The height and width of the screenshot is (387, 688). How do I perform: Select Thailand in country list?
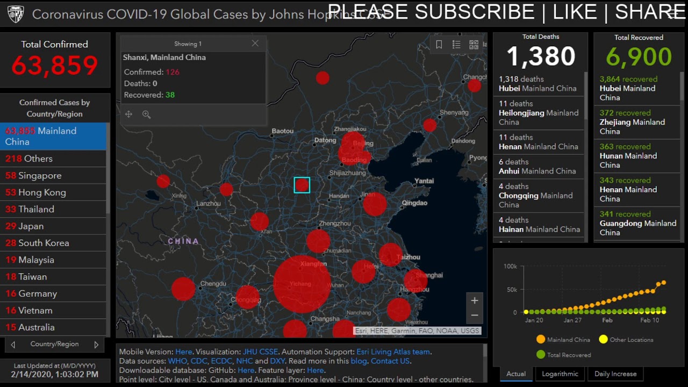(53, 209)
